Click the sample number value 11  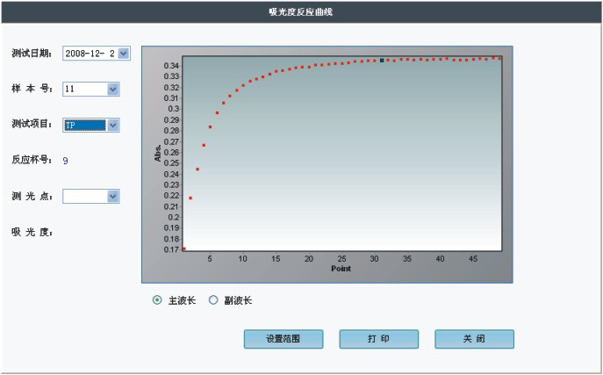tap(70, 89)
